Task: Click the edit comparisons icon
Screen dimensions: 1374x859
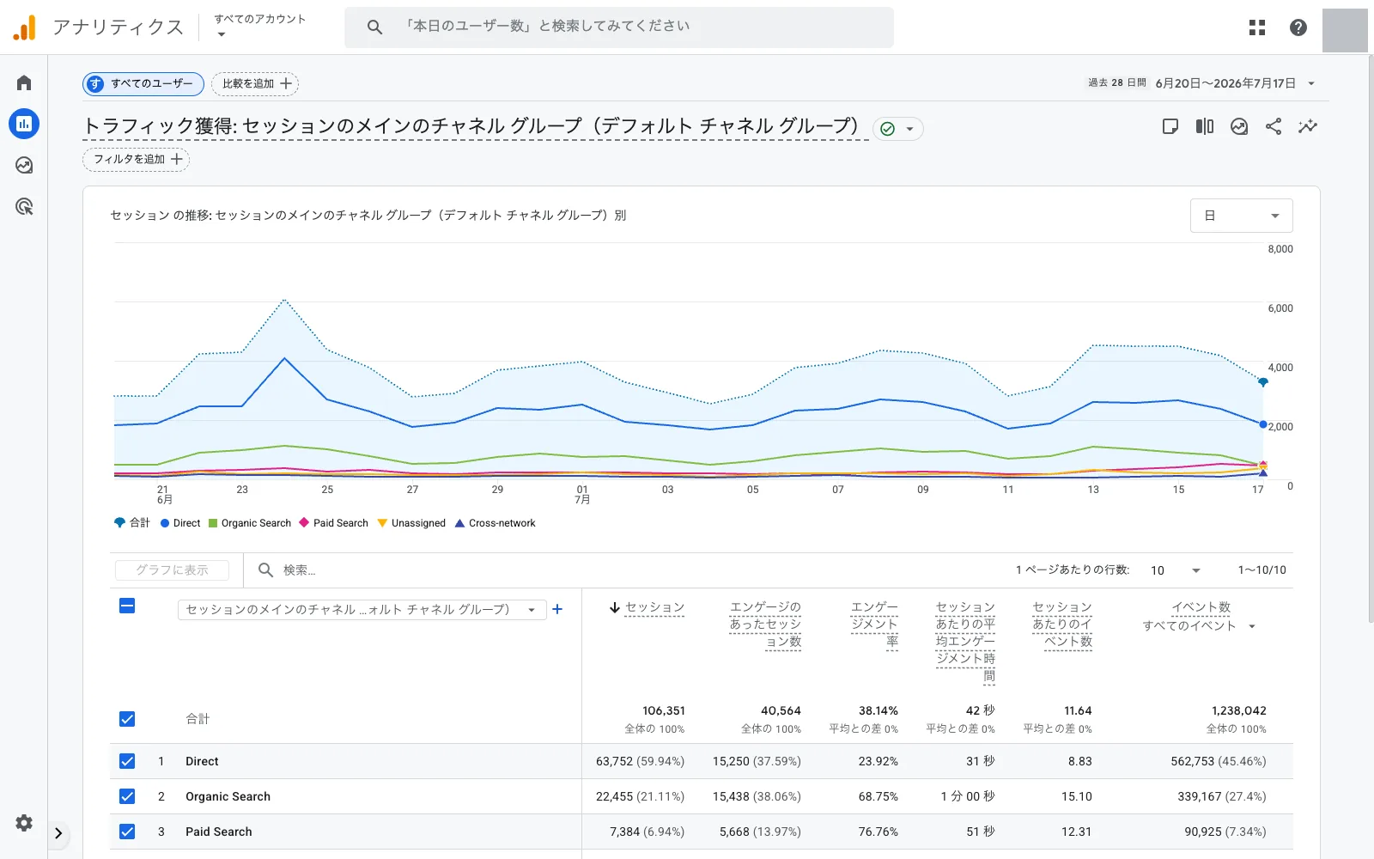Action: pyautogui.click(x=1205, y=126)
